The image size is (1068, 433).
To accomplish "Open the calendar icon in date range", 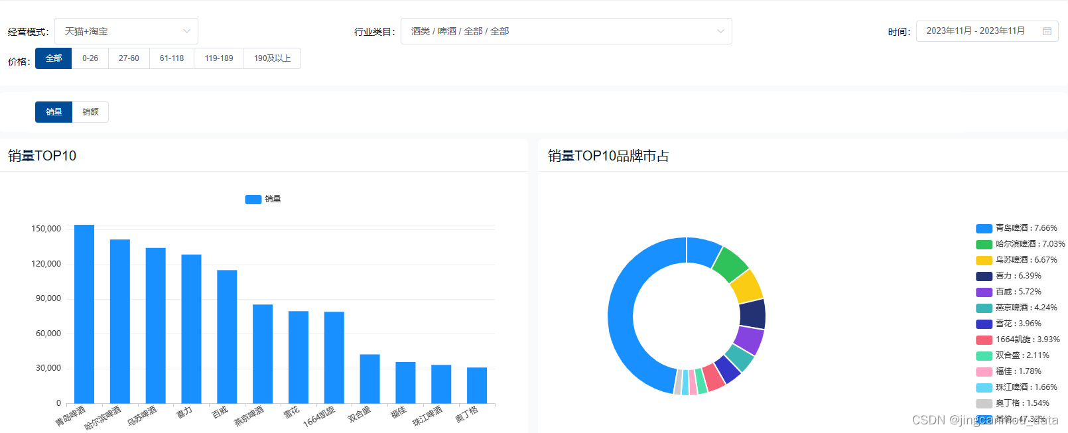I will [x=1047, y=31].
